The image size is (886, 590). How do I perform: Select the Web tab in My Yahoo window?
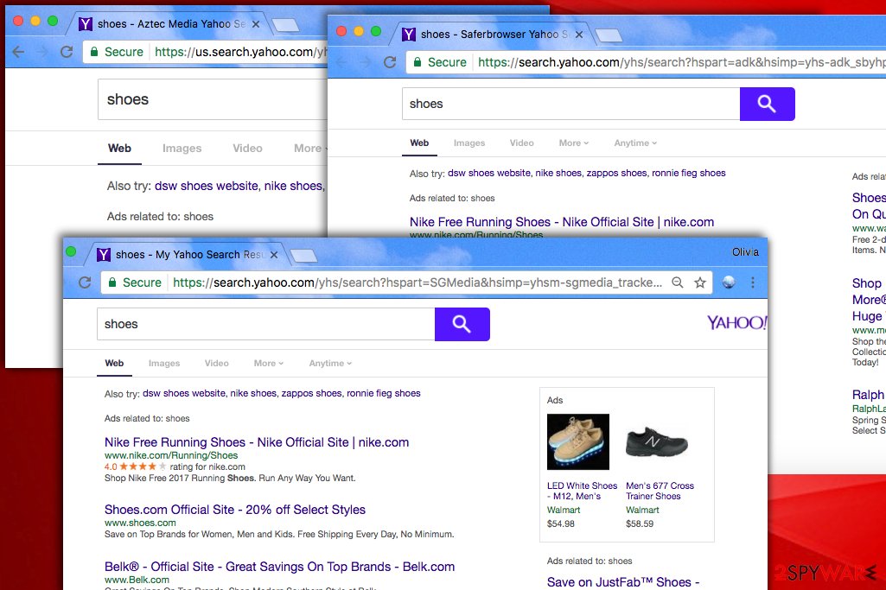[x=114, y=363]
